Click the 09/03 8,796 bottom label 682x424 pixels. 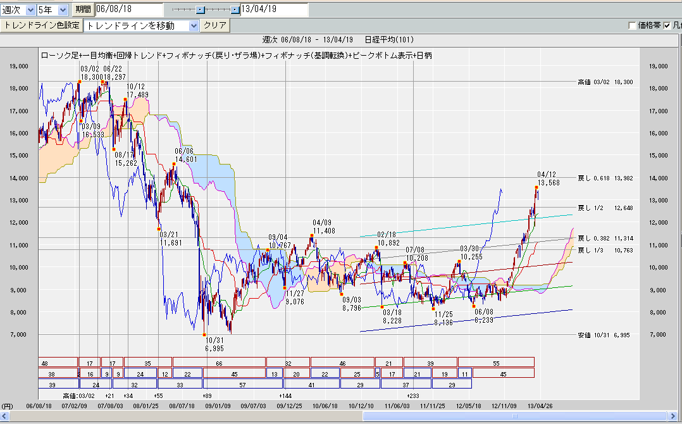click(x=352, y=304)
